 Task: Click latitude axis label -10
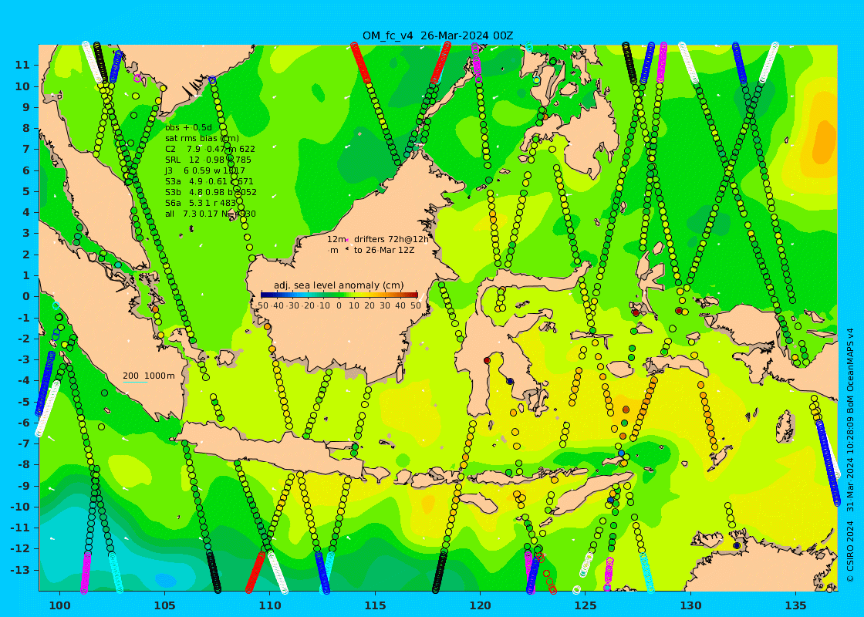point(20,506)
